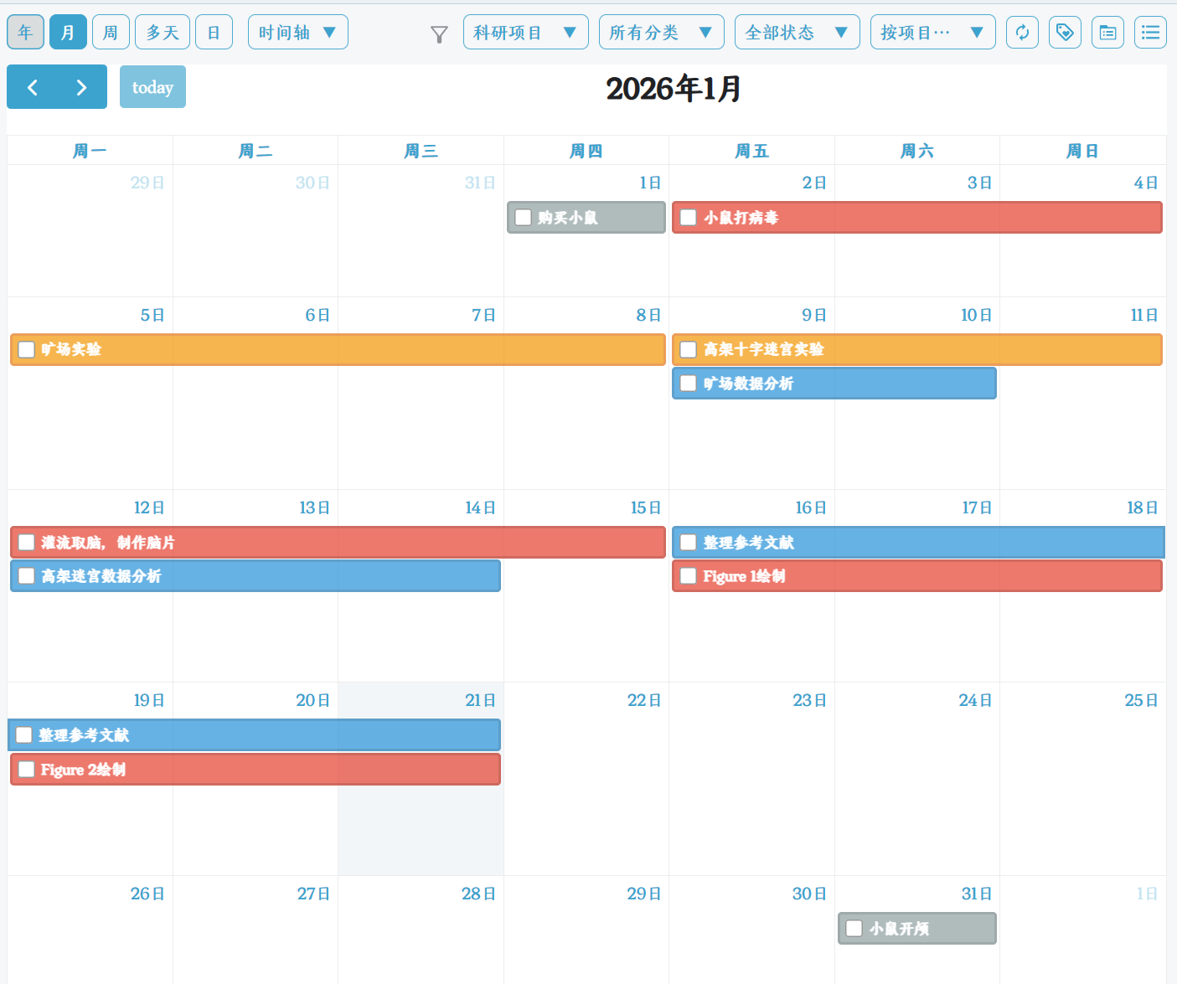This screenshot has width=1177, height=984.
Task: Tick the 高架迷宫数据分析 checkbox
Action: click(27, 576)
